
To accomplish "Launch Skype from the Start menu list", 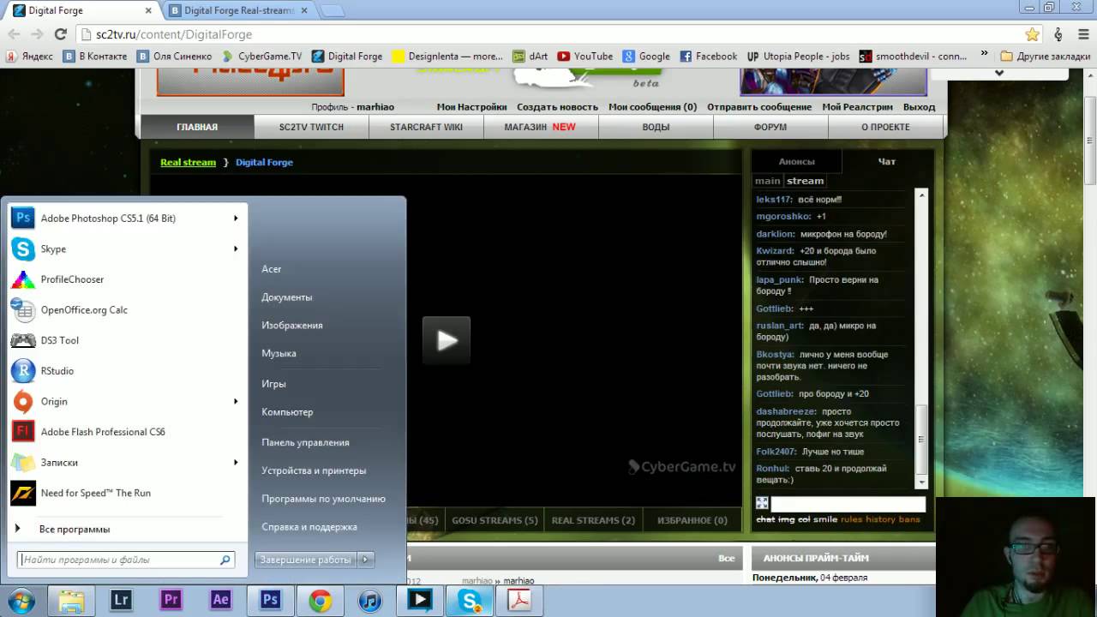I will (x=127, y=249).
